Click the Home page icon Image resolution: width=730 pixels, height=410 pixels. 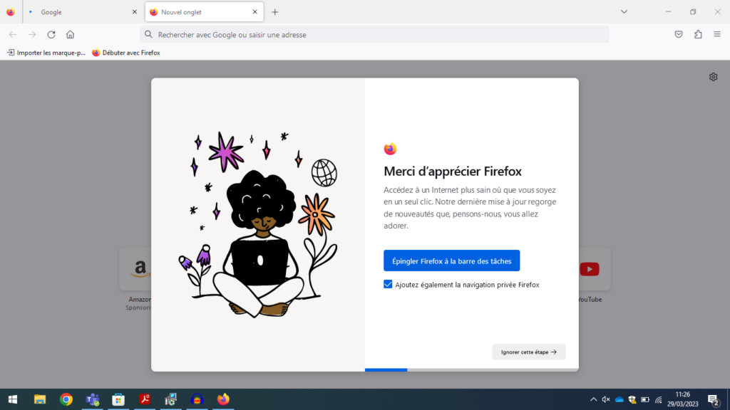pyautogui.click(x=70, y=34)
